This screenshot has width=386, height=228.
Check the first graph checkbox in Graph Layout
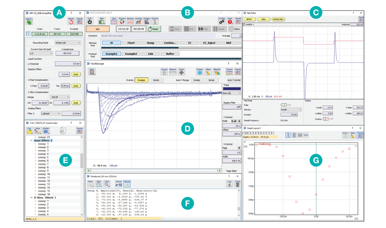[244, 133]
